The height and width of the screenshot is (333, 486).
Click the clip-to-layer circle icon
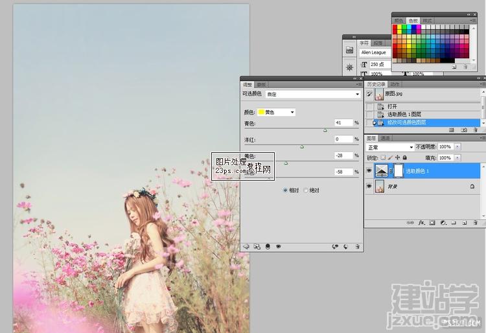(x=268, y=247)
